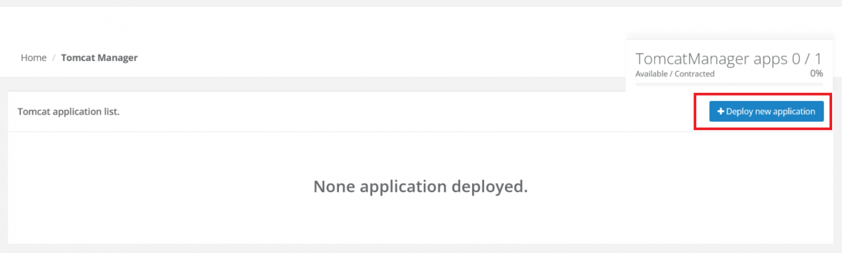Click the red highlight border around Deploy button

pos(695,111)
